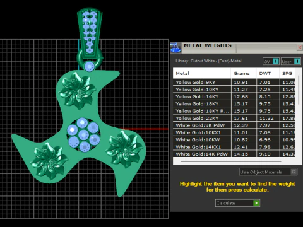303x227 pixels.
Task: Click the green arrow on Calculate
Action: [256, 203]
